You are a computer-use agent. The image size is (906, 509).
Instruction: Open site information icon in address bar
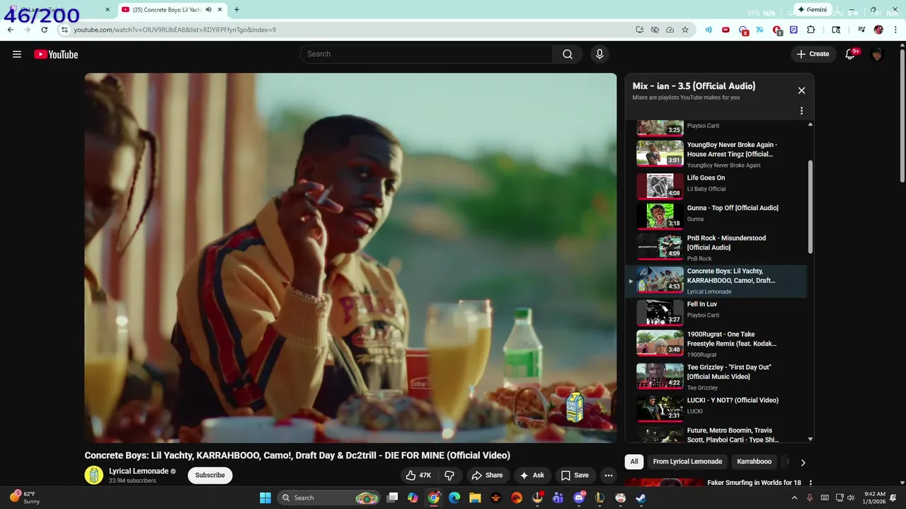[x=64, y=30]
